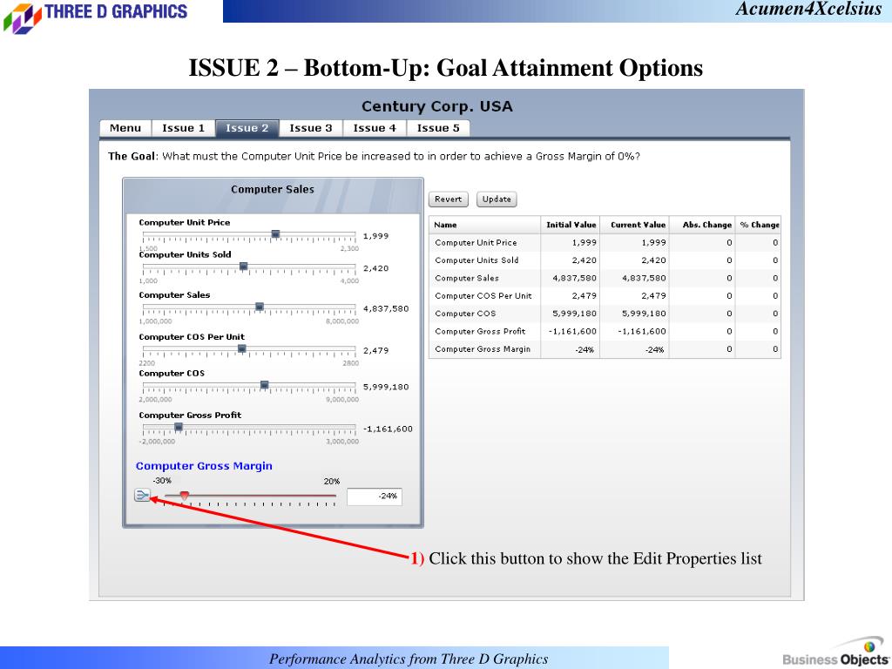This screenshot has width=892, height=669.
Task: Select the Computer COS Per Unit table row name
Action: (483, 296)
